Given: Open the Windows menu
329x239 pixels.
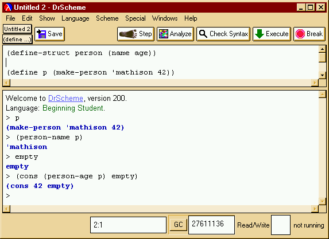Looking at the screenshot, I should click(165, 18).
